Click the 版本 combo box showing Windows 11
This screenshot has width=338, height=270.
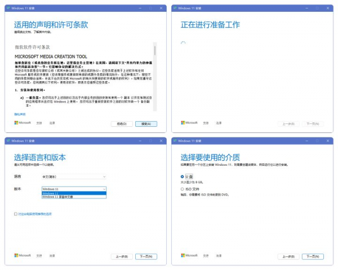tap(74, 189)
